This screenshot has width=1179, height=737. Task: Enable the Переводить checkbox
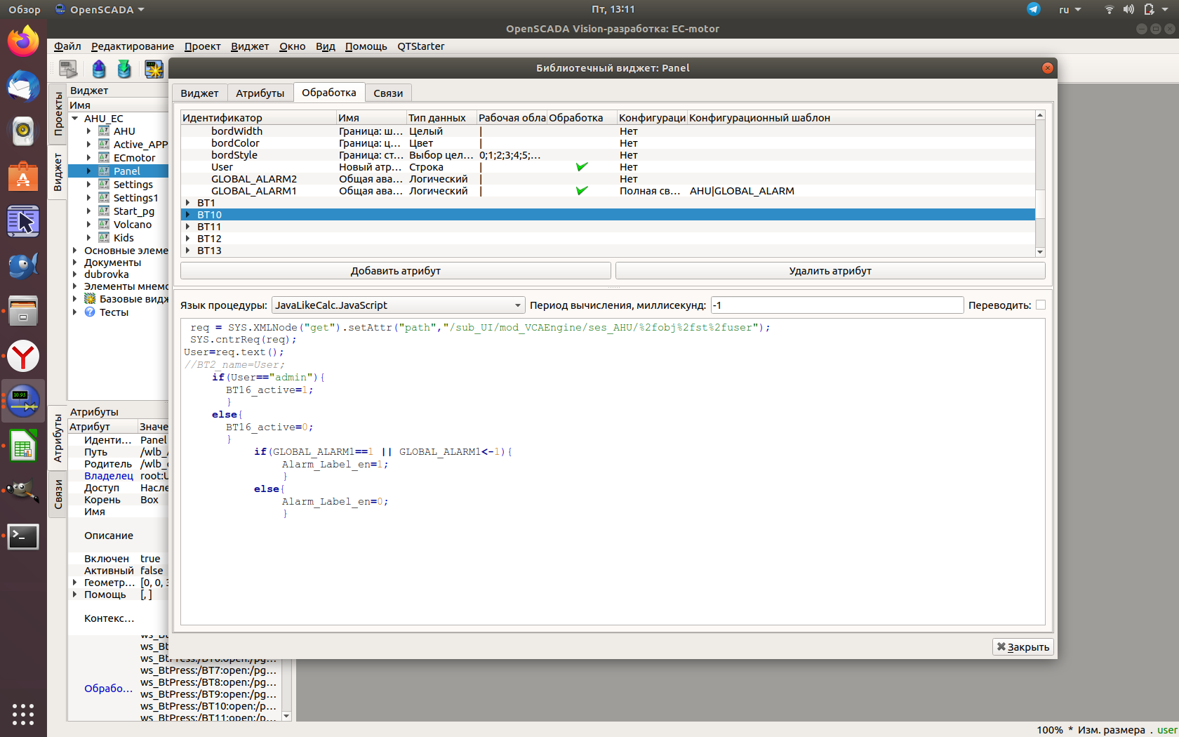(x=1041, y=305)
